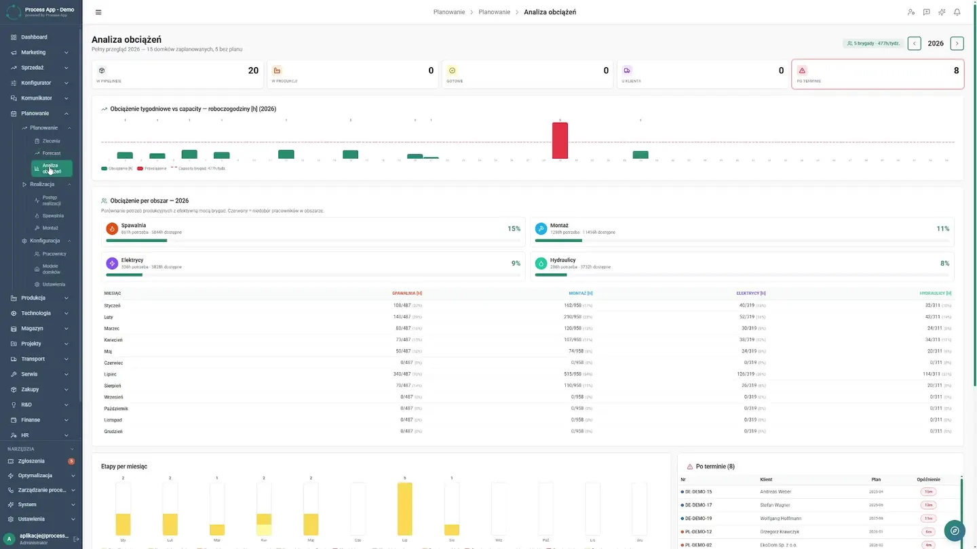Click the Montaż wrench icon
The height and width of the screenshot is (549, 977).
click(x=541, y=228)
